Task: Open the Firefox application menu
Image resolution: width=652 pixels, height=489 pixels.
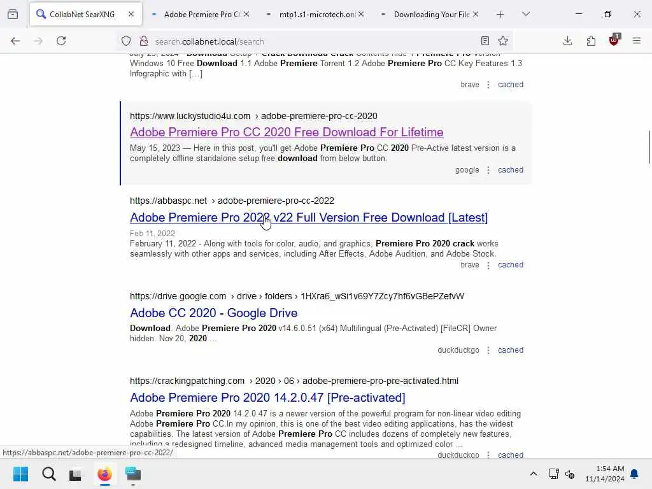Action: [637, 41]
